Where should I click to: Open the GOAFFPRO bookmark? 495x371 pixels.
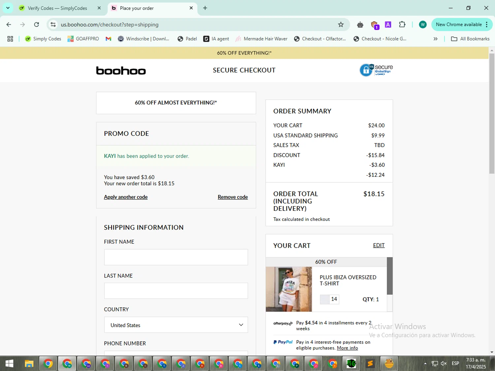pos(83,39)
